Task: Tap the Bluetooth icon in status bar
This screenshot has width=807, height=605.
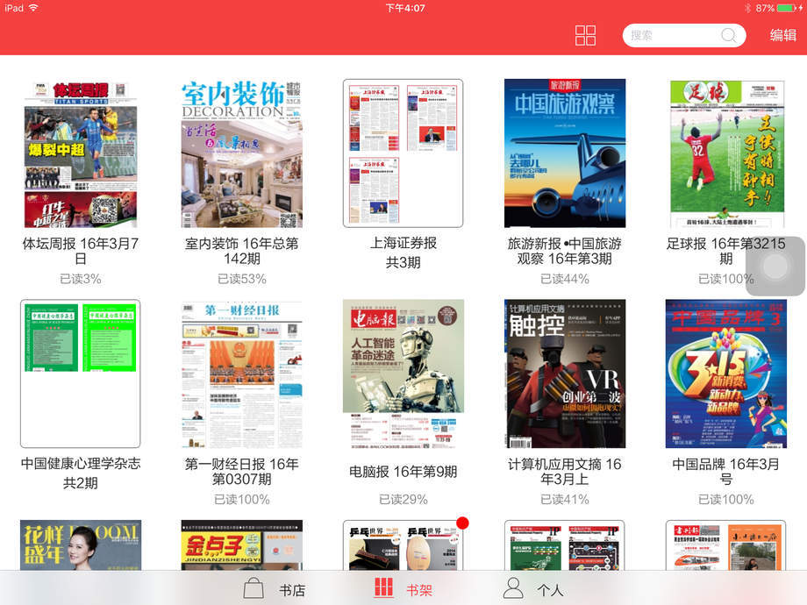Action: pos(748,8)
